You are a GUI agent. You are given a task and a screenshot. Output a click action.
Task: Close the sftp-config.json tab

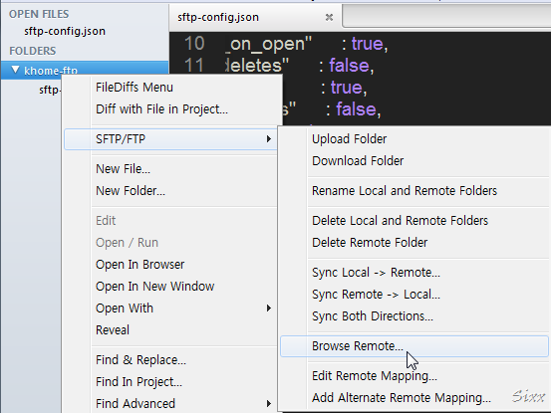point(329,17)
